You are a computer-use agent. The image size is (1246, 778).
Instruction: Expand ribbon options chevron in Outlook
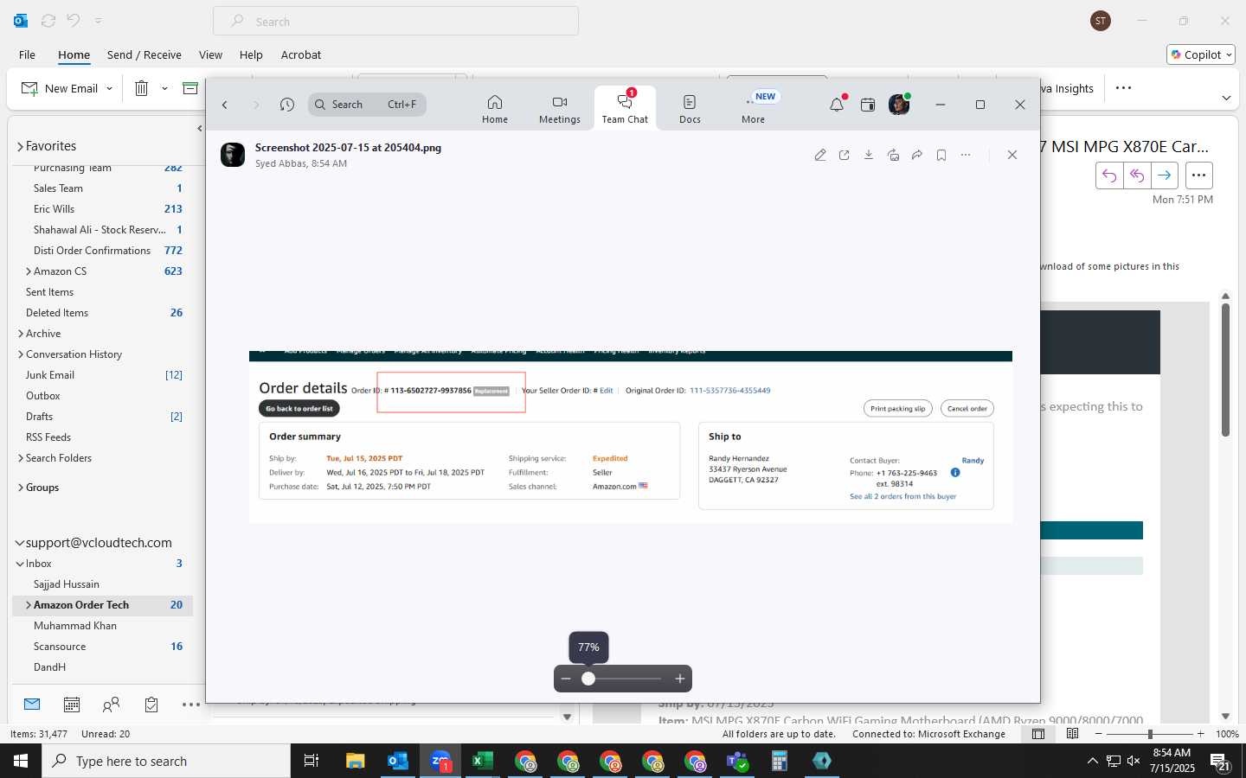(1226, 98)
